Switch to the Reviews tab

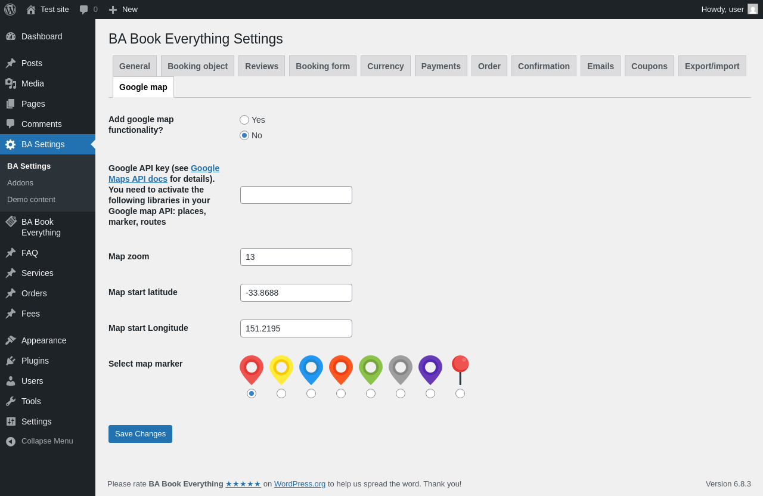262,66
